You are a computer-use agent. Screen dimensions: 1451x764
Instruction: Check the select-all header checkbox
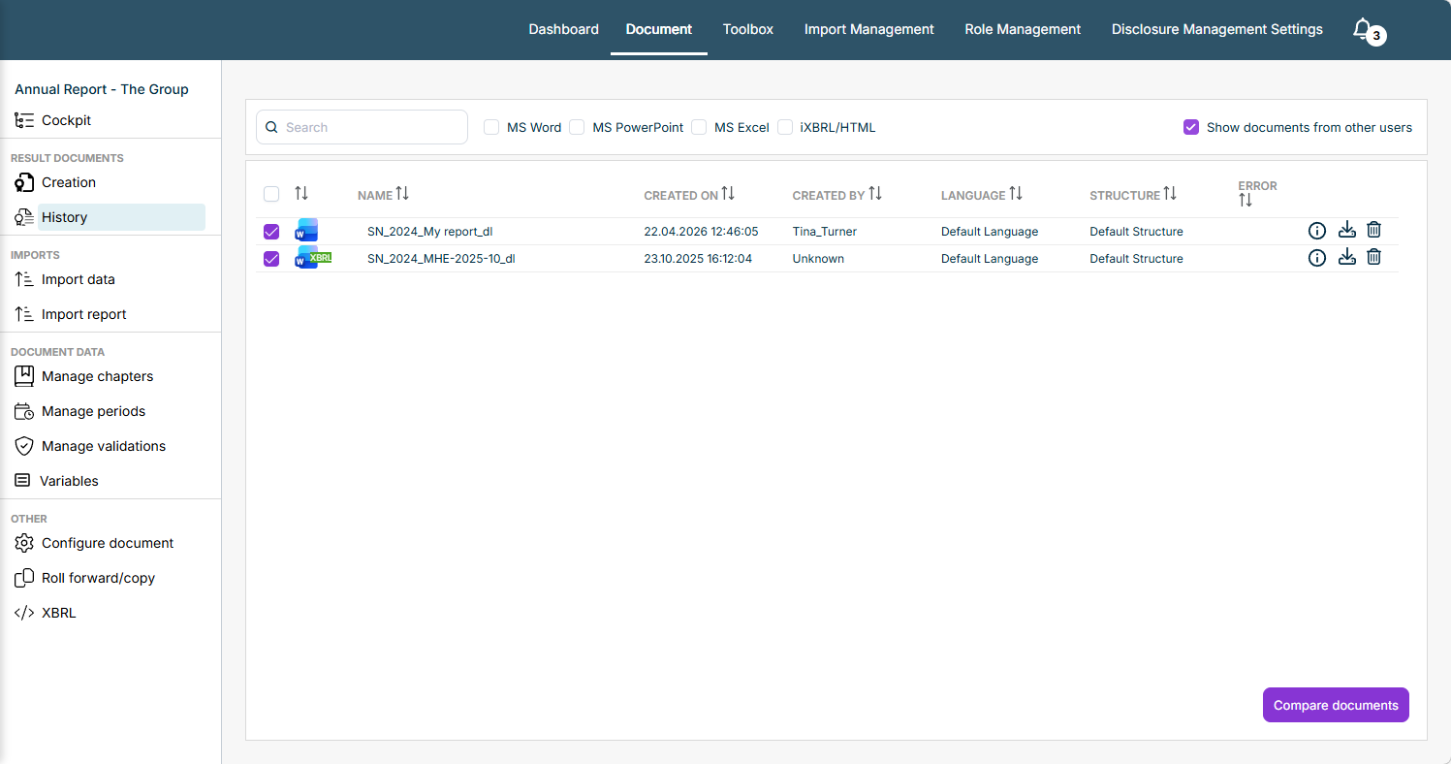[271, 194]
